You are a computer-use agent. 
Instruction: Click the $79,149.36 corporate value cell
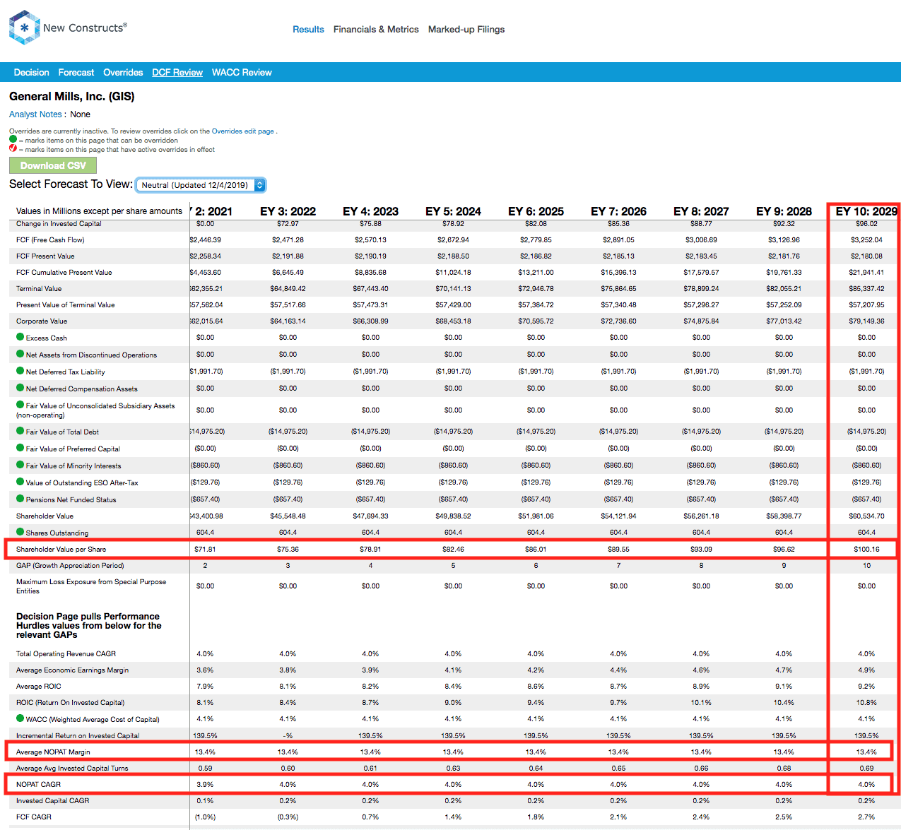coord(866,321)
